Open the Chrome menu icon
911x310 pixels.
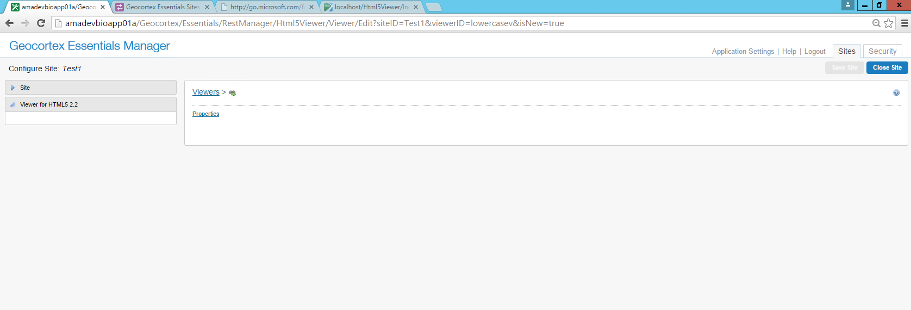coord(904,23)
